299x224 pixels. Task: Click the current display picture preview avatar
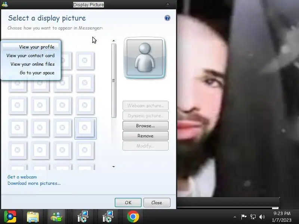[145, 57]
